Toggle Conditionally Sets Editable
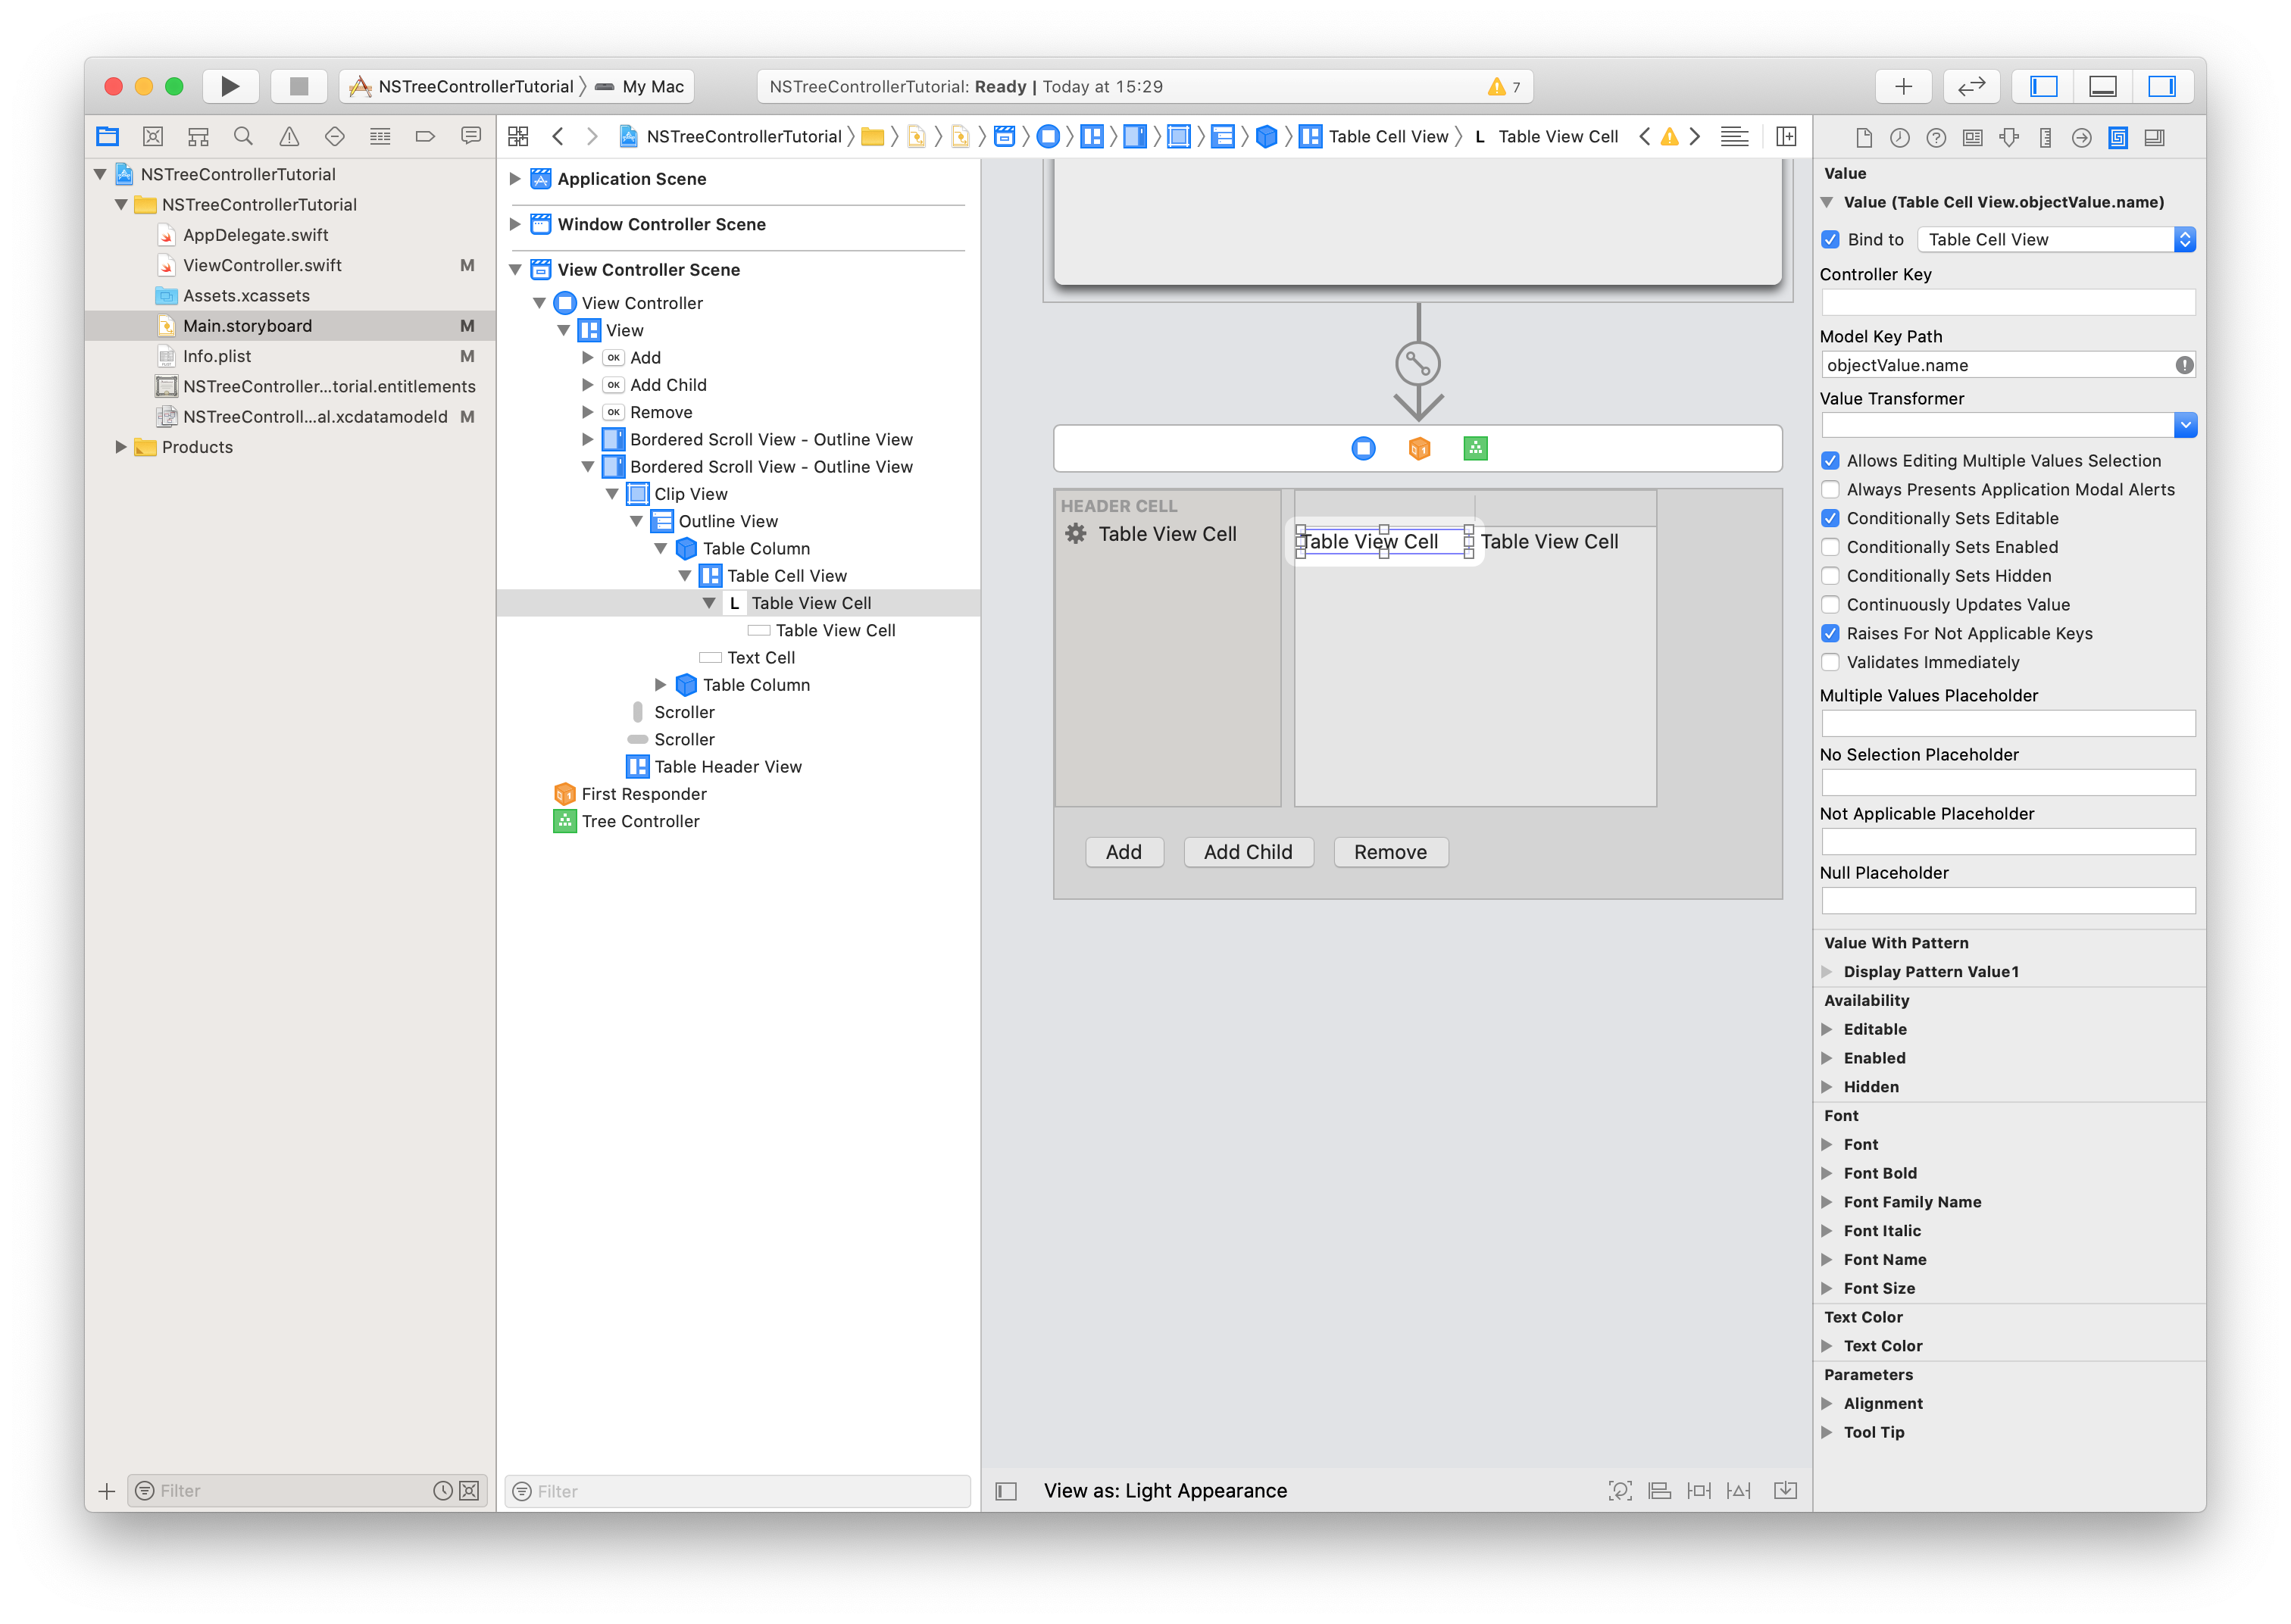The width and height of the screenshot is (2291, 1624). (1830, 518)
